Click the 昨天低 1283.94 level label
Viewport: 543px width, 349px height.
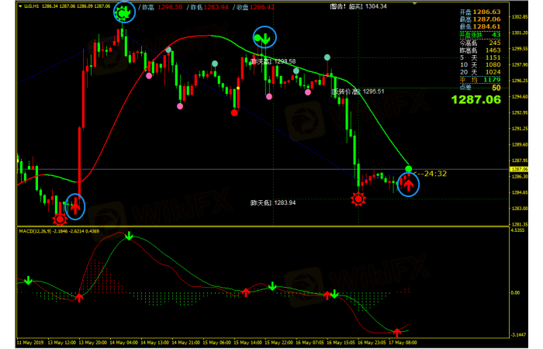pyautogui.click(x=272, y=202)
